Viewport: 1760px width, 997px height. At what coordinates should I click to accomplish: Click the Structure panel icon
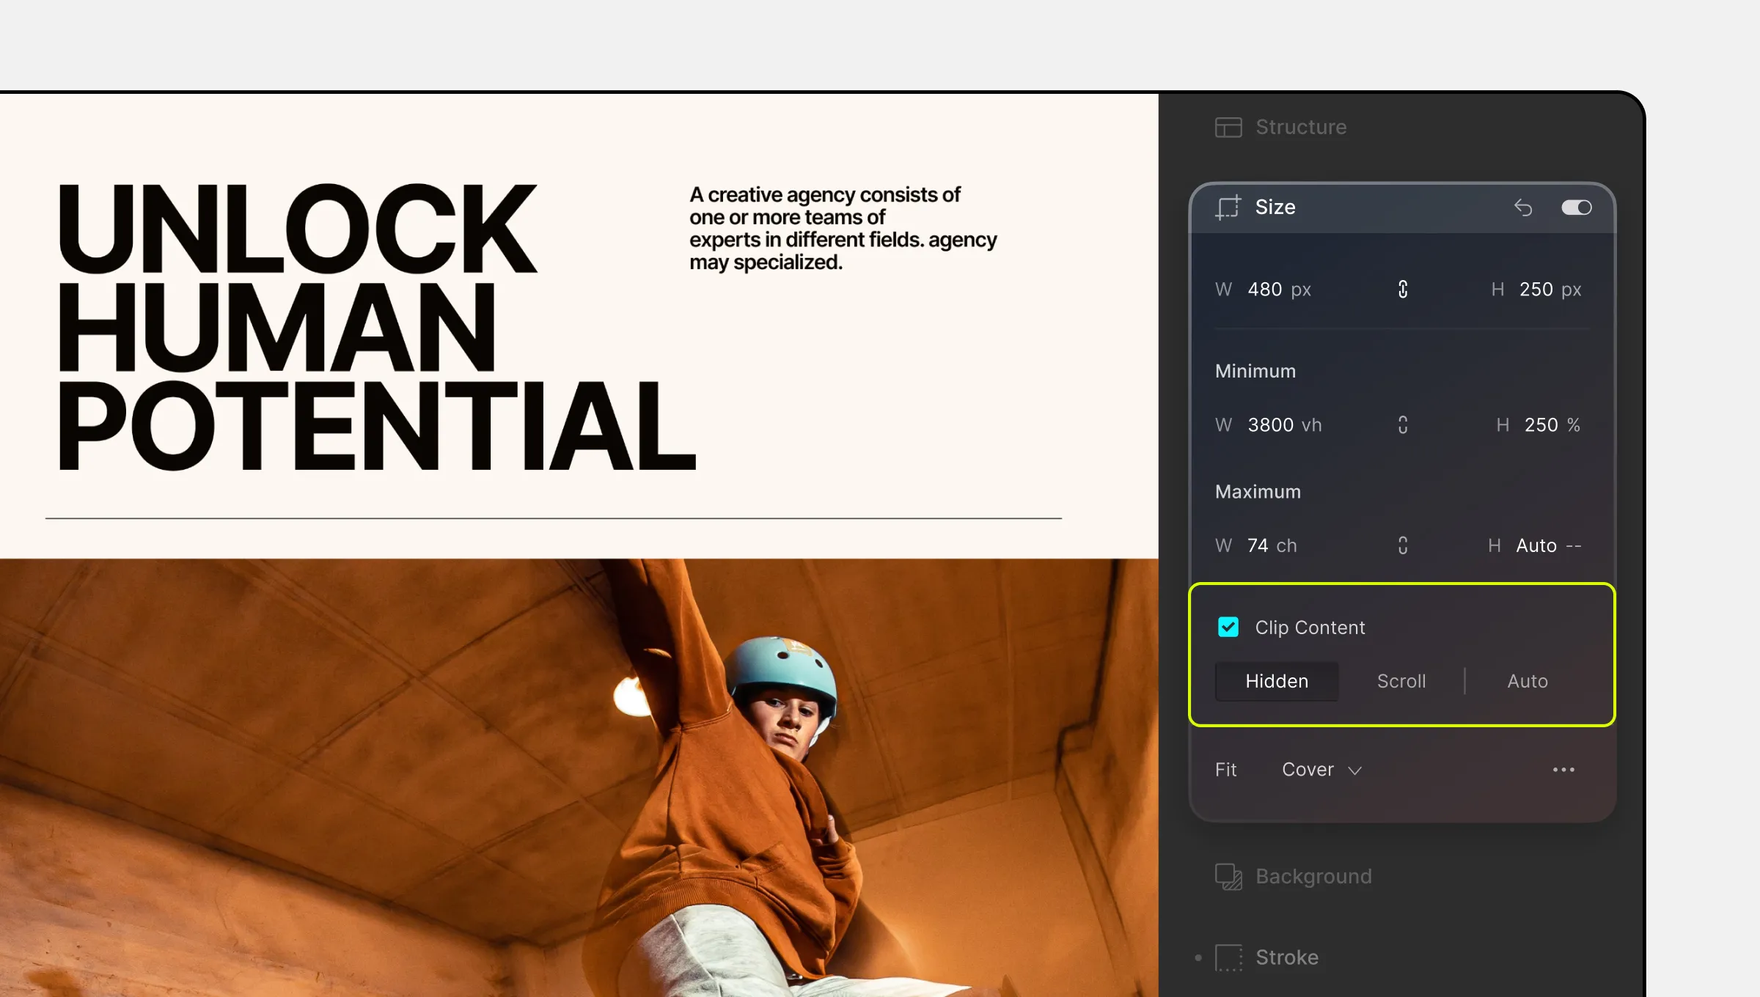[1228, 127]
